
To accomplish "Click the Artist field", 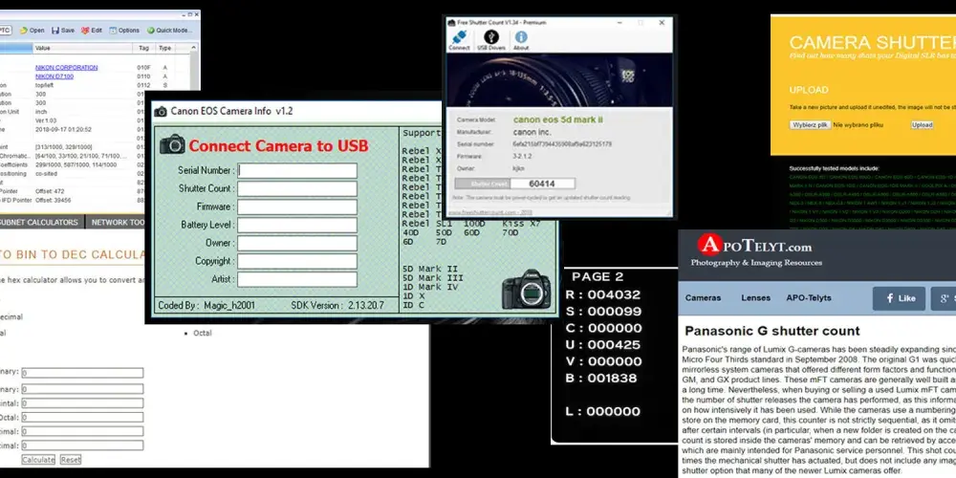I will 297,279.
